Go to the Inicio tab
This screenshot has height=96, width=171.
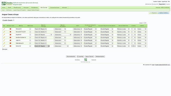click(4, 8)
